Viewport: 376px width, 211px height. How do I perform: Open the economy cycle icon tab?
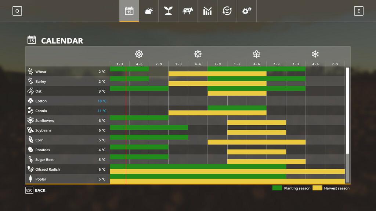tap(227, 11)
